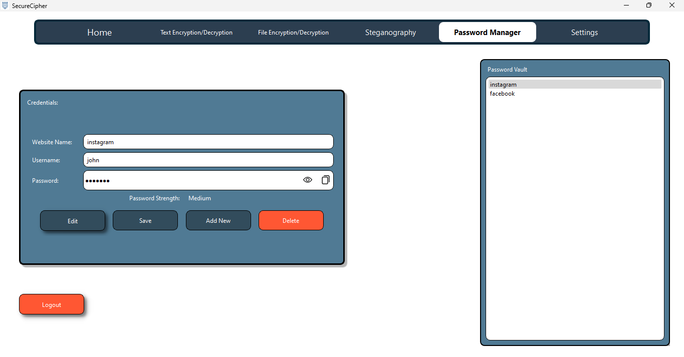Select instagram in the Password Vault list

tap(503, 85)
